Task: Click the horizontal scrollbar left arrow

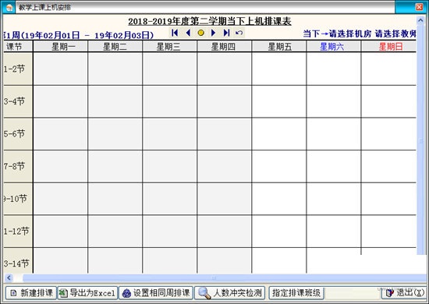Action: 9,278
